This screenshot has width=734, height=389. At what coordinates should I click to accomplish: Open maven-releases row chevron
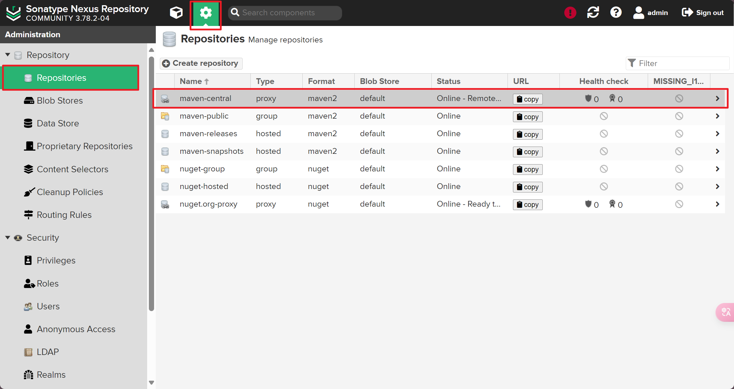click(718, 134)
